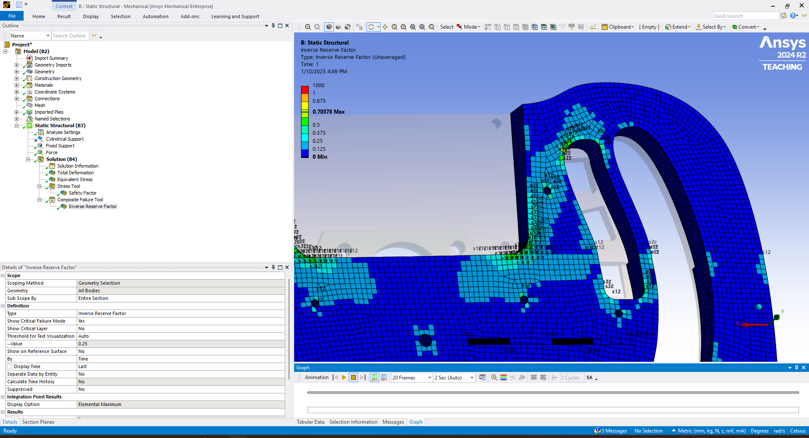Click the Search Outline input field
Viewport: 809px width, 438px height.
click(x=70, y=36)
